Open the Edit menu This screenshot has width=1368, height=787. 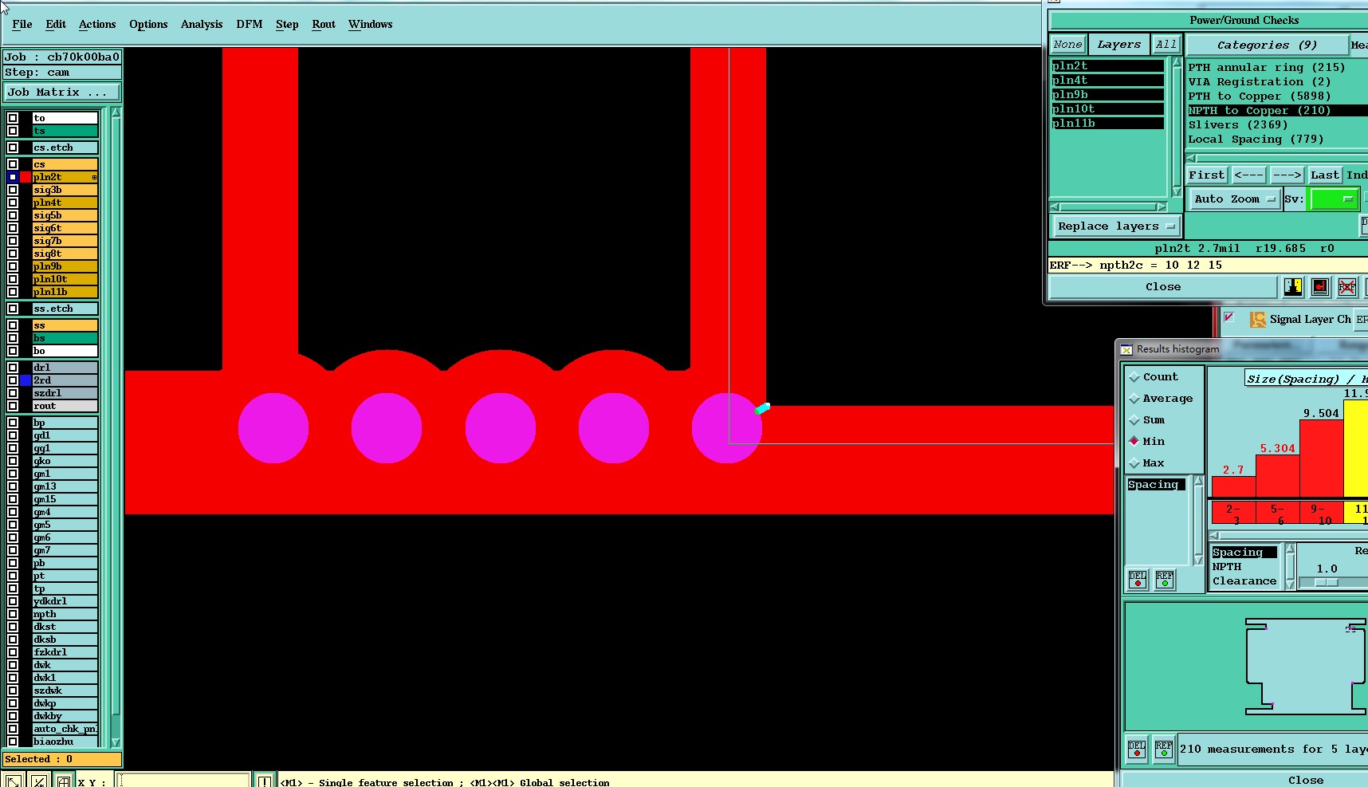click(x=56, y=25)
